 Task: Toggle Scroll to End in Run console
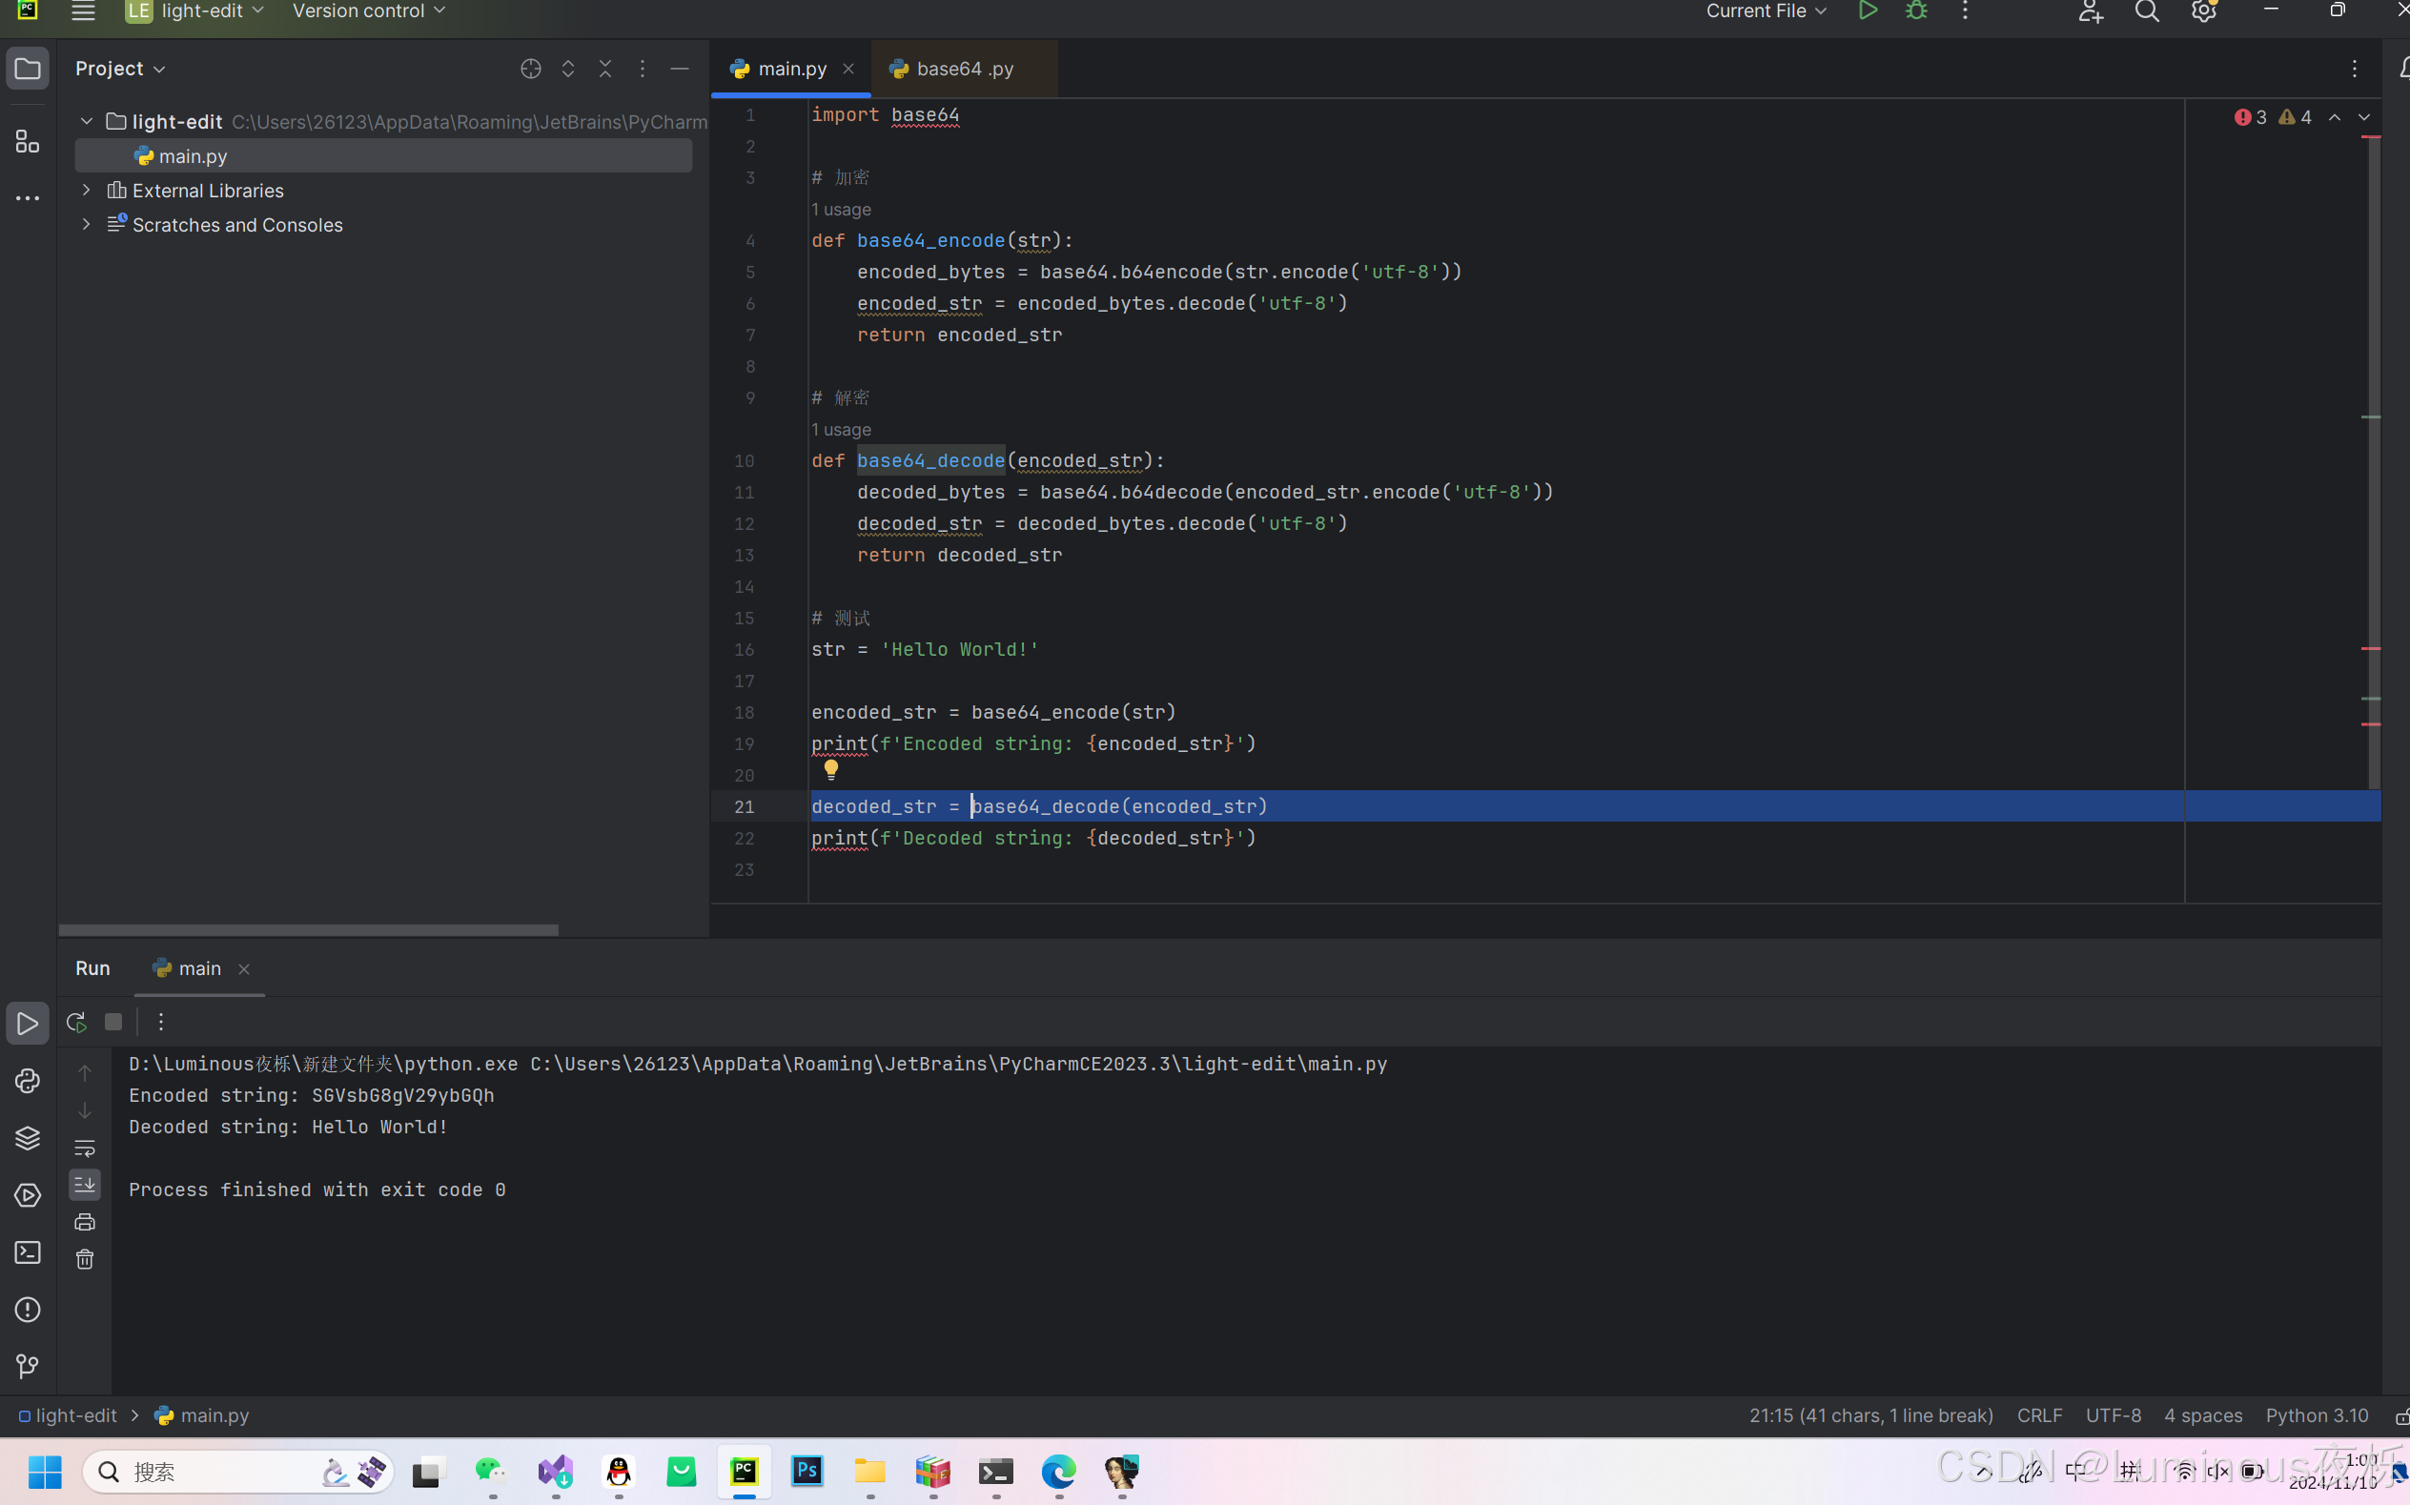click(x=85, y=1185)
